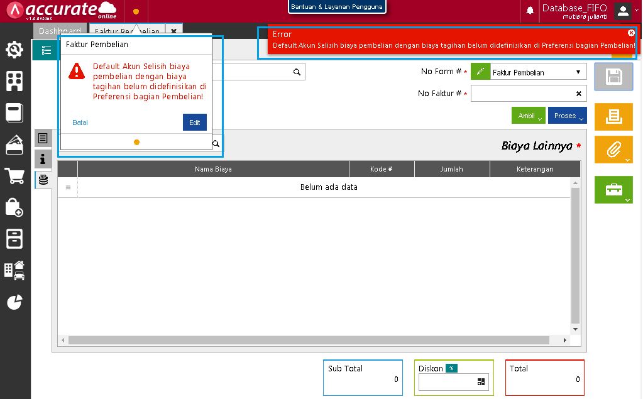
Task: Click Edit in the Faktur Pembelian popup
Action: [x=194, y=123]
